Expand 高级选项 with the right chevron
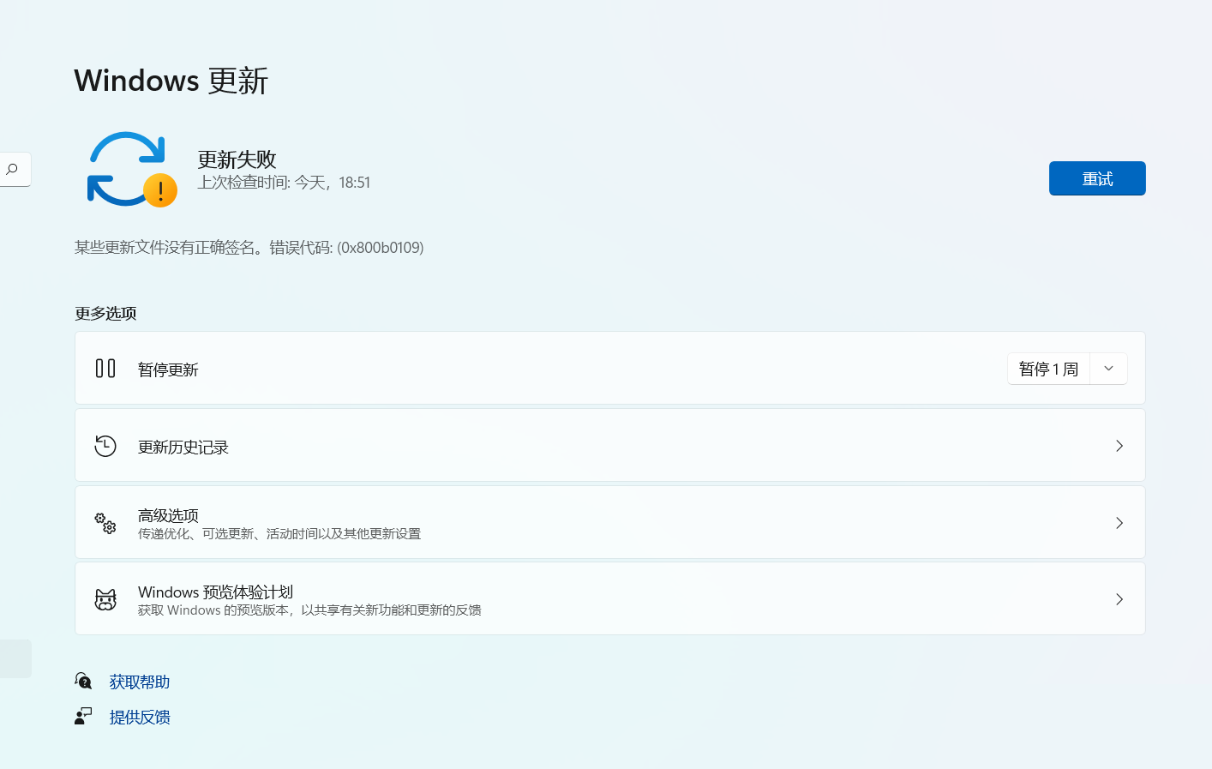Screen dimensions: 1212x769 coord(1119,522)
